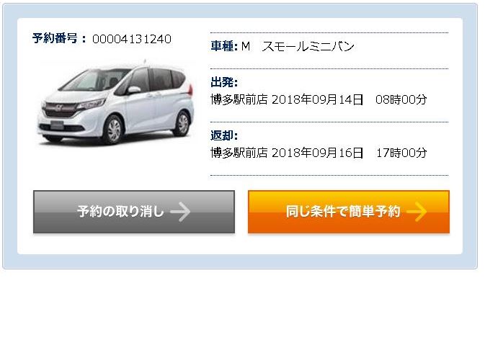Click the front wheel of the minivan
The width and height of the screenshot is (485, 363).
click(x=113, y=130)
